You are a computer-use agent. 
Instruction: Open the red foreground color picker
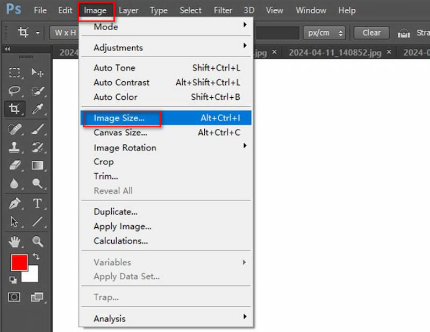click(19, 262)
